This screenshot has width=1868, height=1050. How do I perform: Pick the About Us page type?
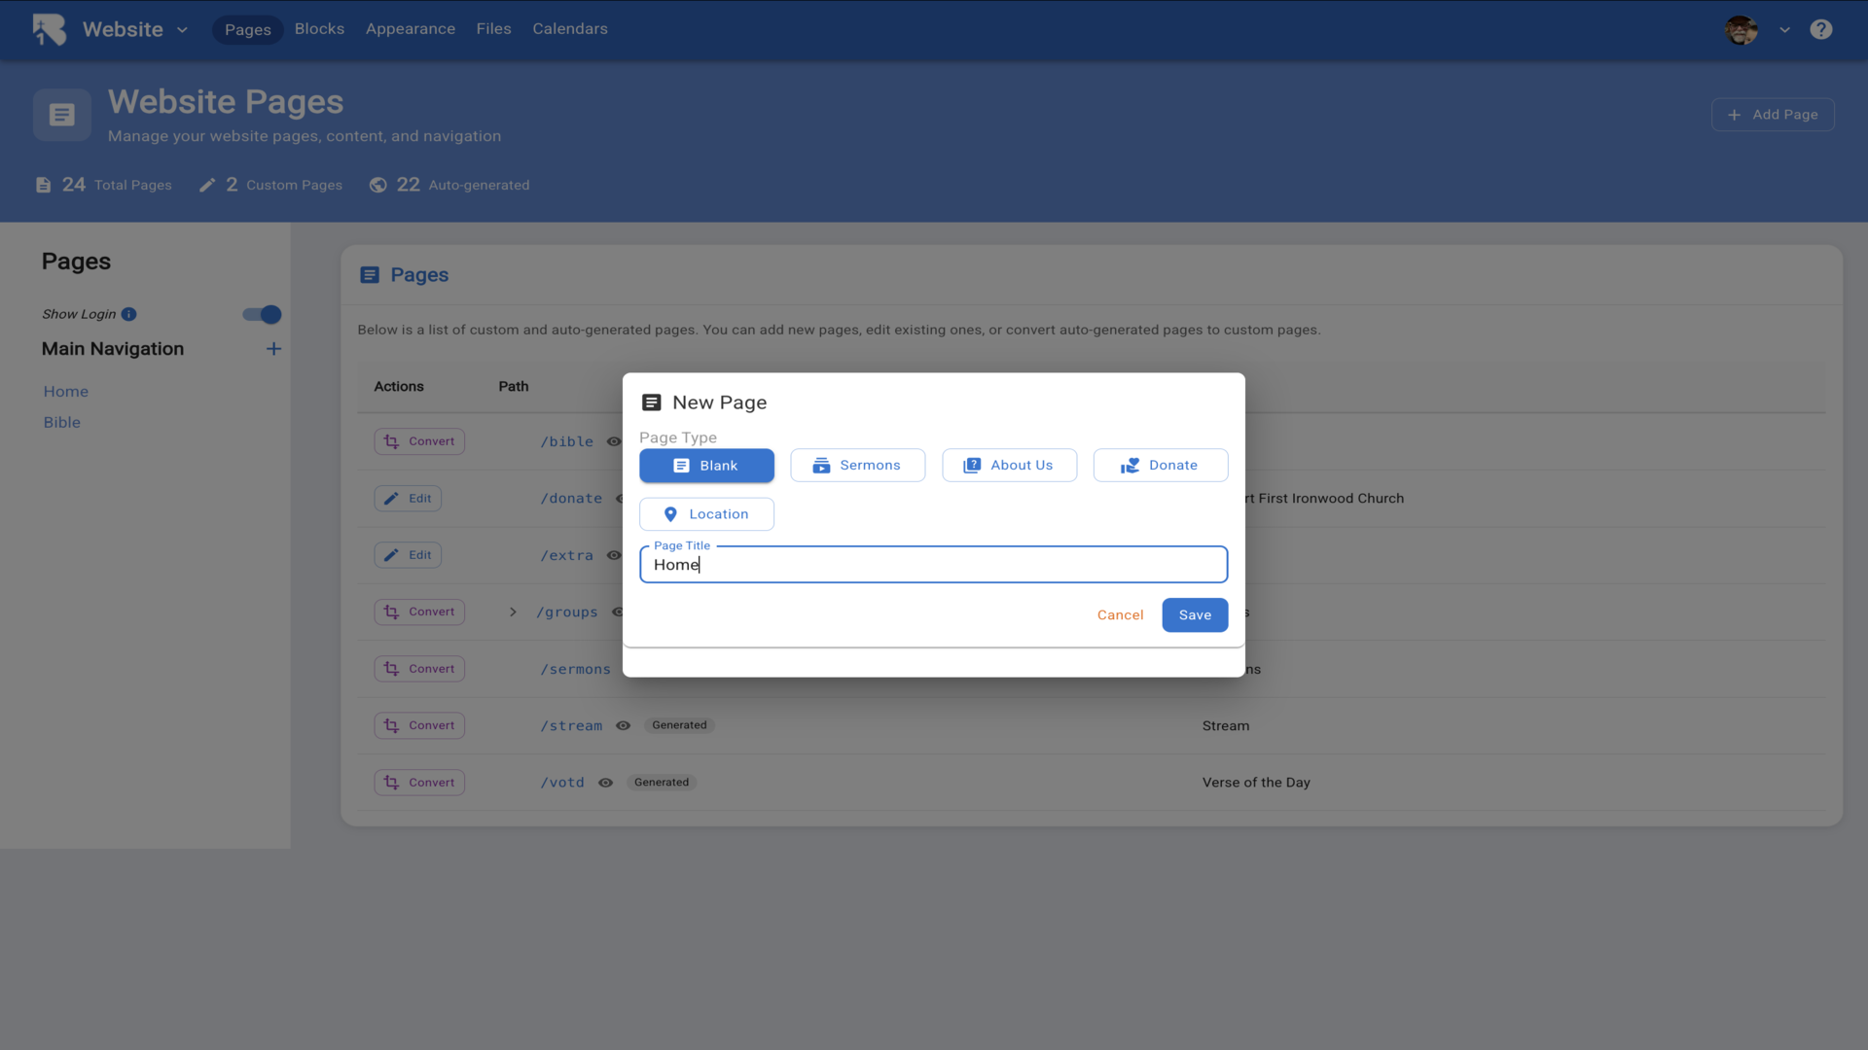[x=1009, y=466]
